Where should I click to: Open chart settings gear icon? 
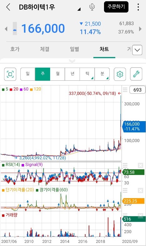click(x=120, y=74)
